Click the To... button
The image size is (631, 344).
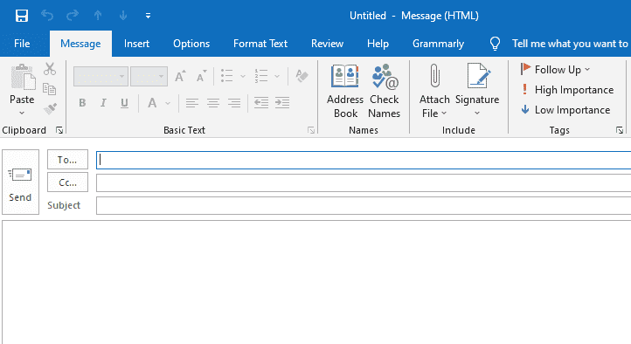[x=67, y=160]
